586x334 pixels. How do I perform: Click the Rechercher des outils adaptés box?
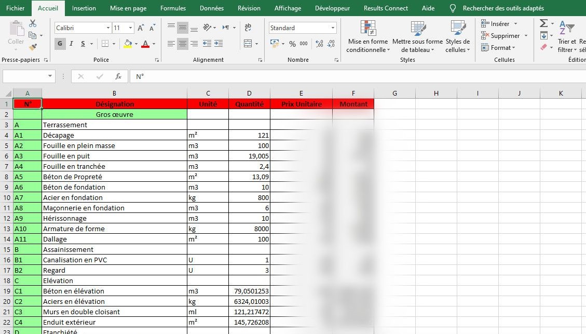tap(503, 8)
